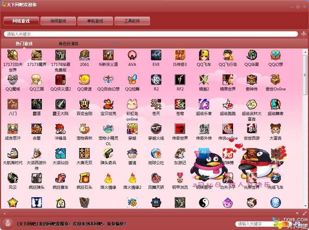Viewport: 309px width, 230px height.
Task: Start the 弹头奇兵 game
Action: coord(108,154)
